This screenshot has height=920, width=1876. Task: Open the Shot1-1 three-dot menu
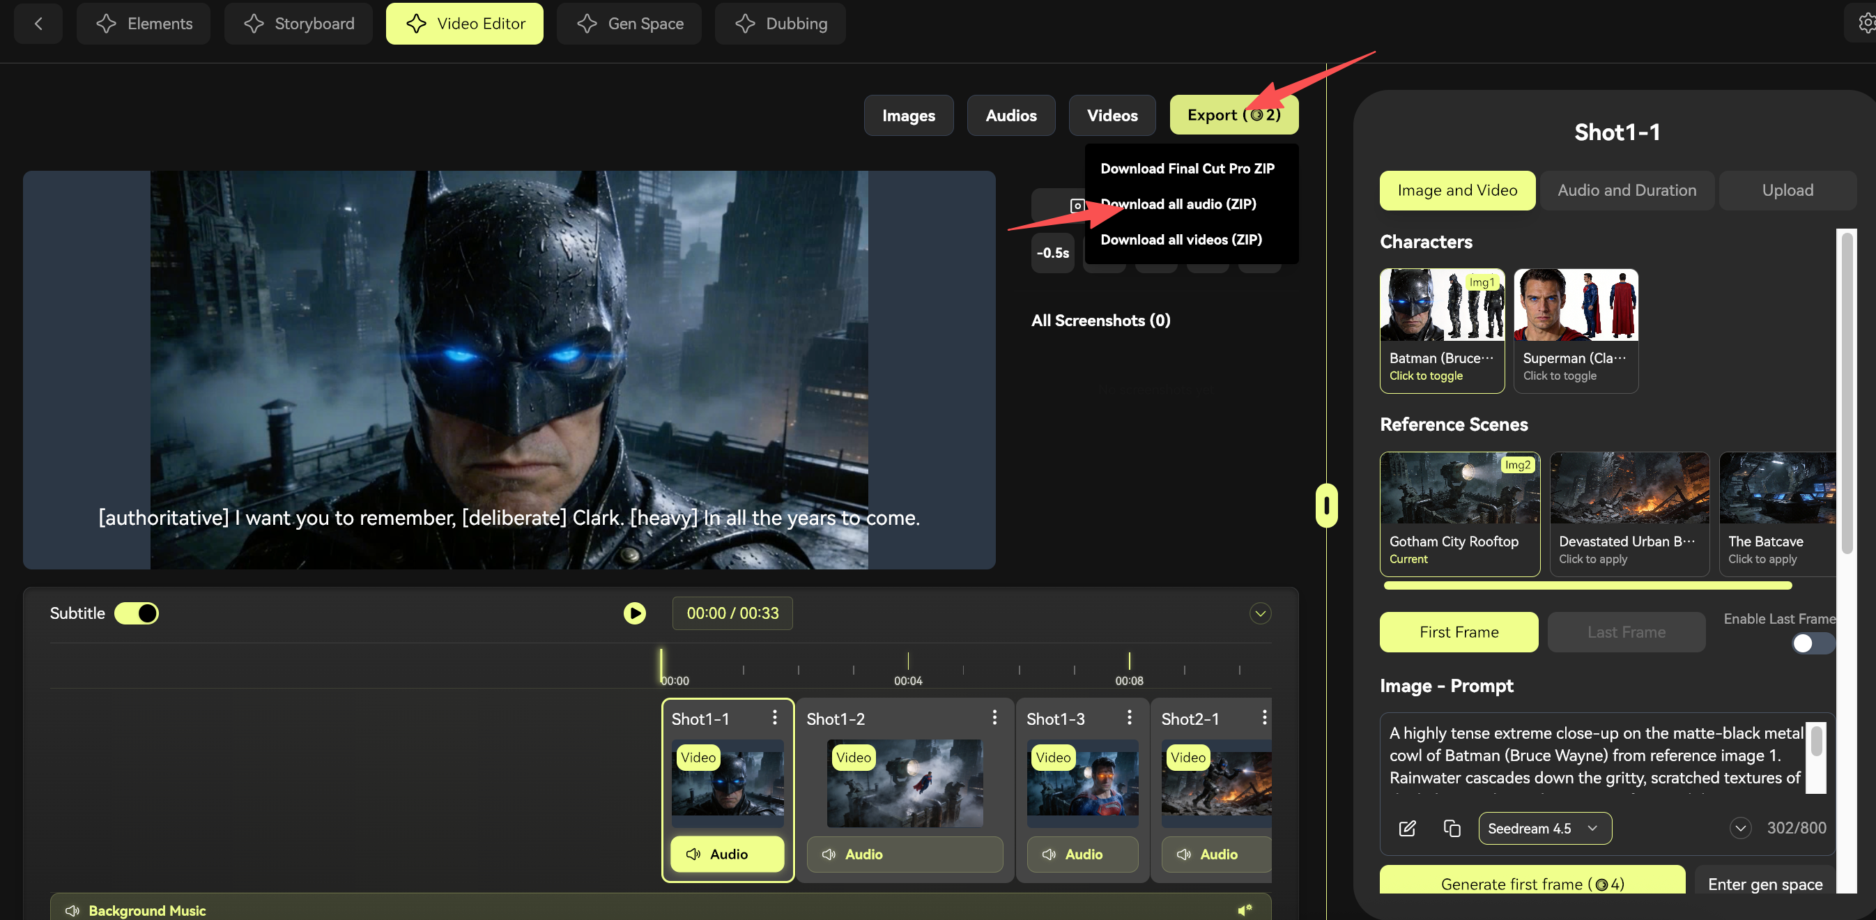(x=775, y=718)
